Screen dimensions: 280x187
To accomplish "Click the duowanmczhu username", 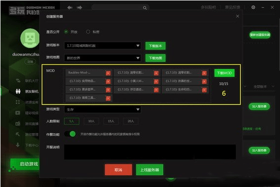I will click(x=26, y=54).
